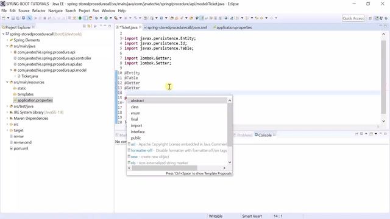Maximize the Console panel
This screenshot has height=219, width=390.
coord(385,134)
